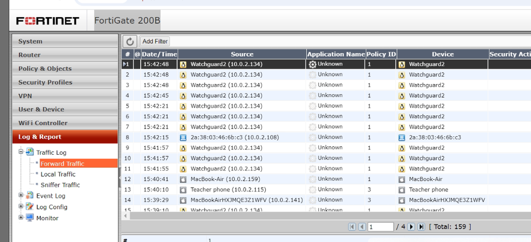Go to the previous log page
Viewport: 531px width, 242px height.
pos(362,227)
